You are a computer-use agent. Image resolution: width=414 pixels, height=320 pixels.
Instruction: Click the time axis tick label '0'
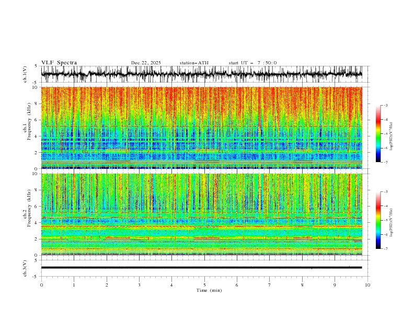pyautogui.click(x=41, y=285)
